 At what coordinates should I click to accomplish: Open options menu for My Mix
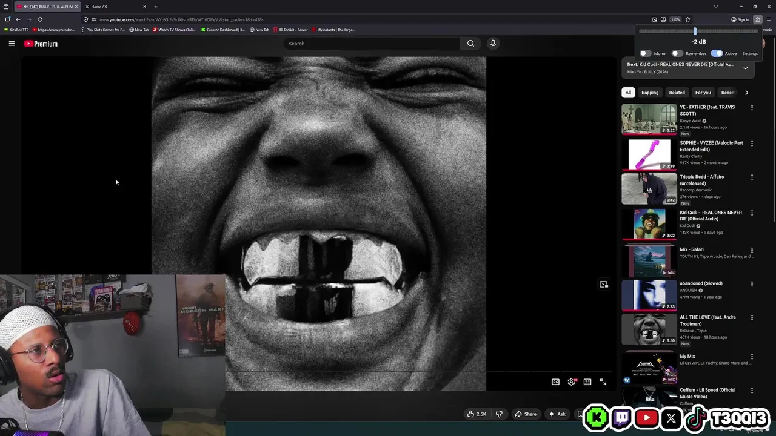point(752,357)
